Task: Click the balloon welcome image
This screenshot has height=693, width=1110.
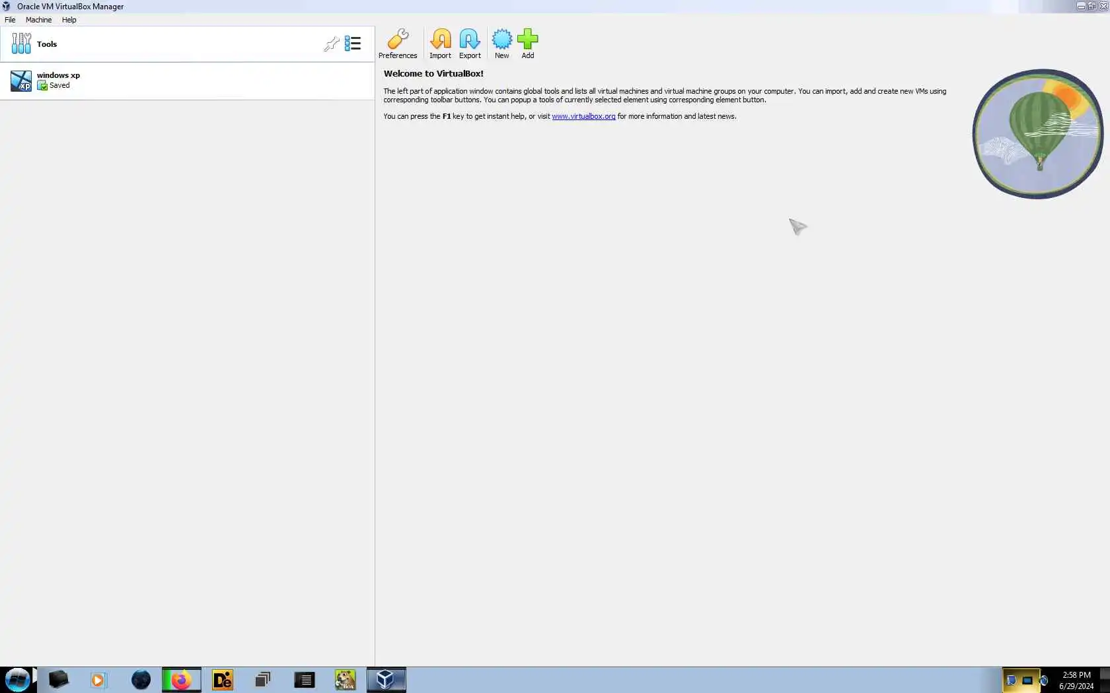Action: pyautogui.click(x=1037, y=134)
